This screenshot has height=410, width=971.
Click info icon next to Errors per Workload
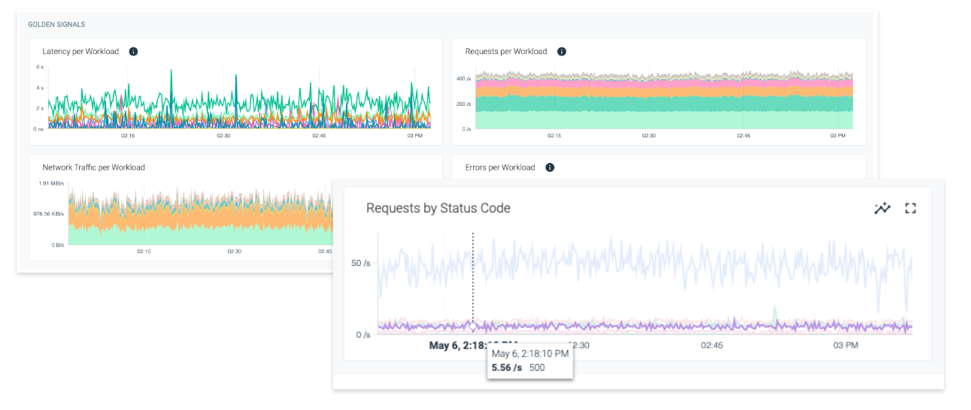(x=550, y=167)
